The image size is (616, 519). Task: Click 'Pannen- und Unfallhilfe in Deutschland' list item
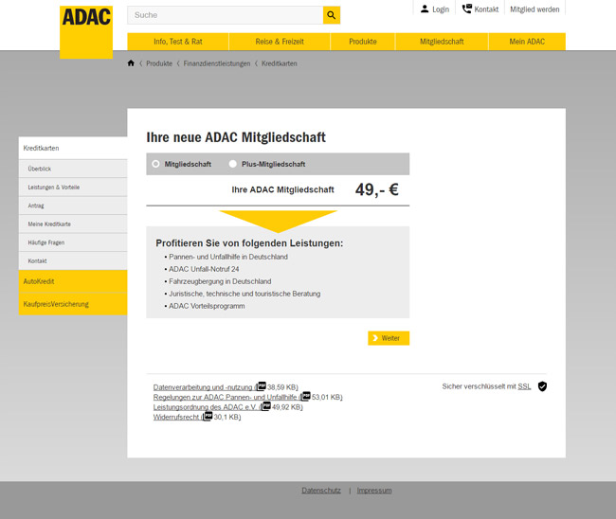(x=228, y=257)
